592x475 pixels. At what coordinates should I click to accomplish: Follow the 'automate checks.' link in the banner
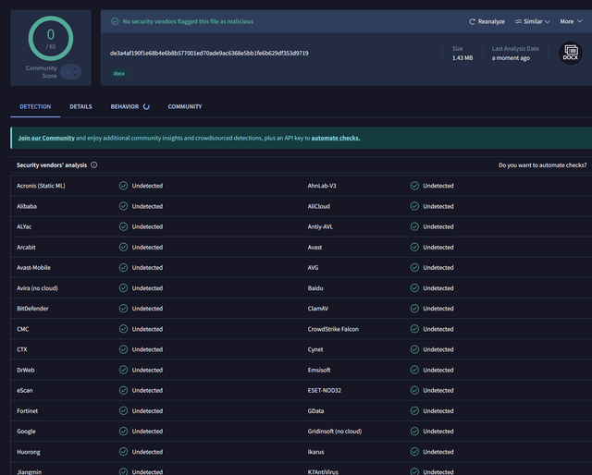[336, 138]
